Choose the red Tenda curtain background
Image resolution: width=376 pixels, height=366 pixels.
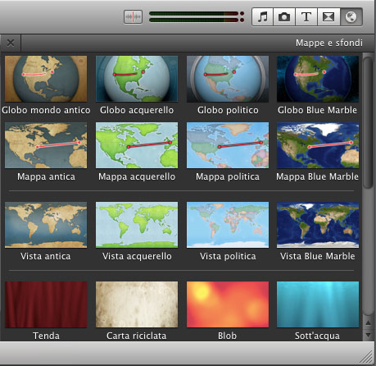(46, 304)
